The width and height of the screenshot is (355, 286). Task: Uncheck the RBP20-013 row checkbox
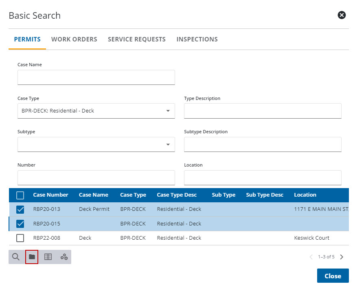coord(20,209)
